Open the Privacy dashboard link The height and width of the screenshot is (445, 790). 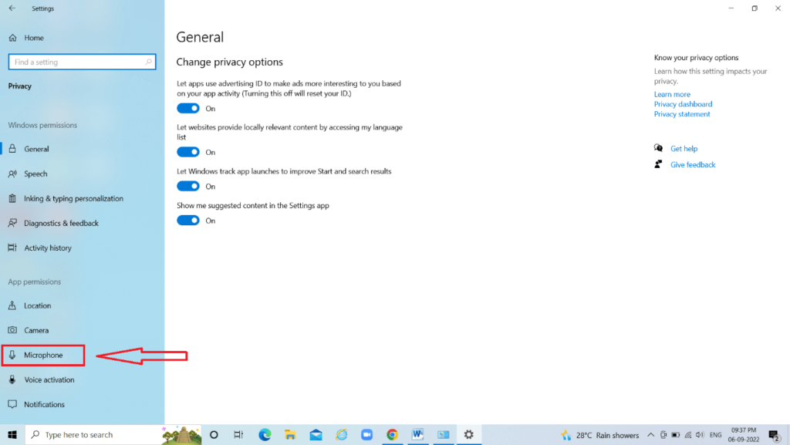[684, 104]
